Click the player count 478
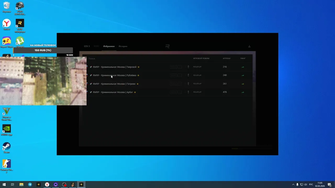The width and height of the screenshot is (335, 188). point(225,92)
